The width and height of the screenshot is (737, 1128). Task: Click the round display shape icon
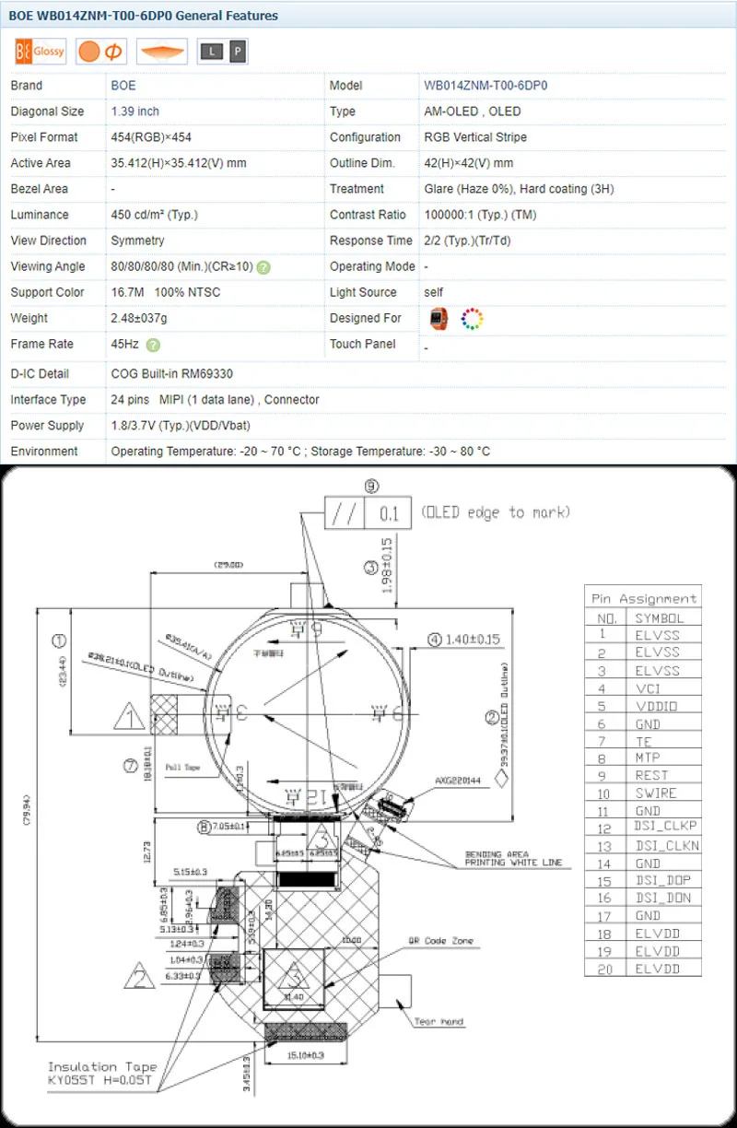tap(101, 52)
